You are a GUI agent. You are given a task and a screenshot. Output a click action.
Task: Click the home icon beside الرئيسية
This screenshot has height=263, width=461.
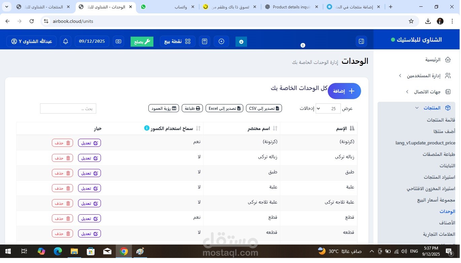tap(448, 59)
